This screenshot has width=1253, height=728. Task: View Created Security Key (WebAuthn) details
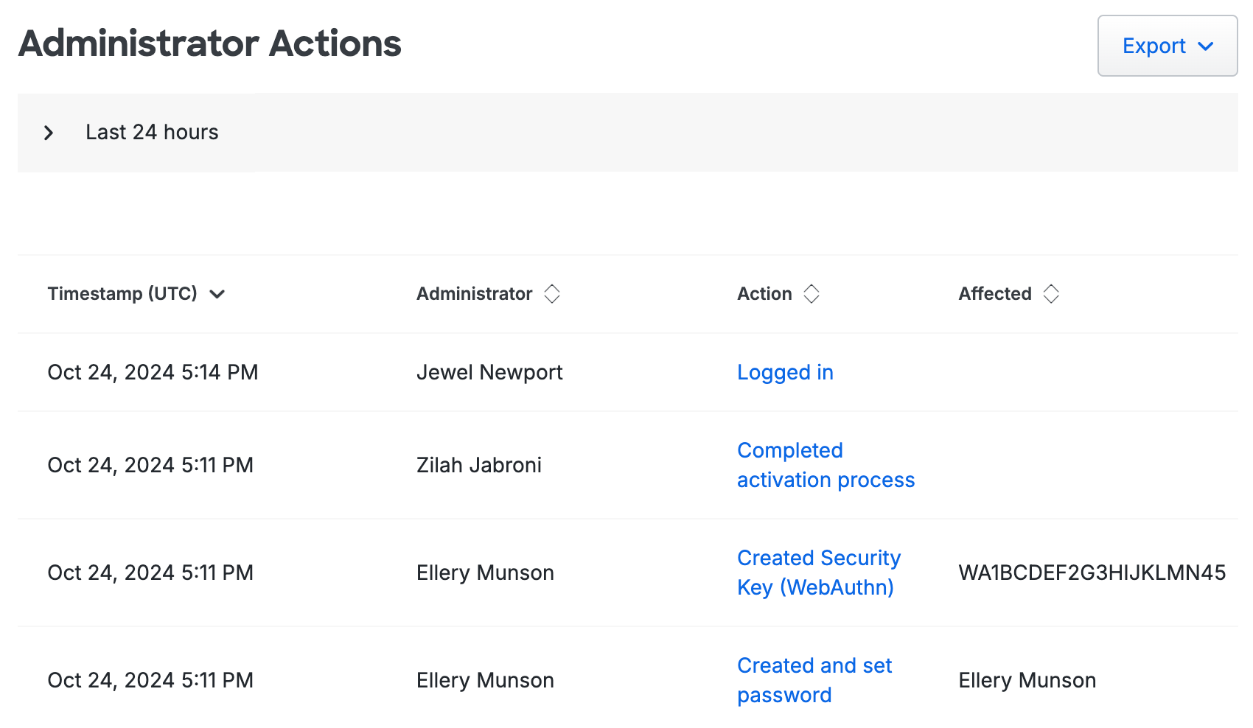(x=818, y=573)
